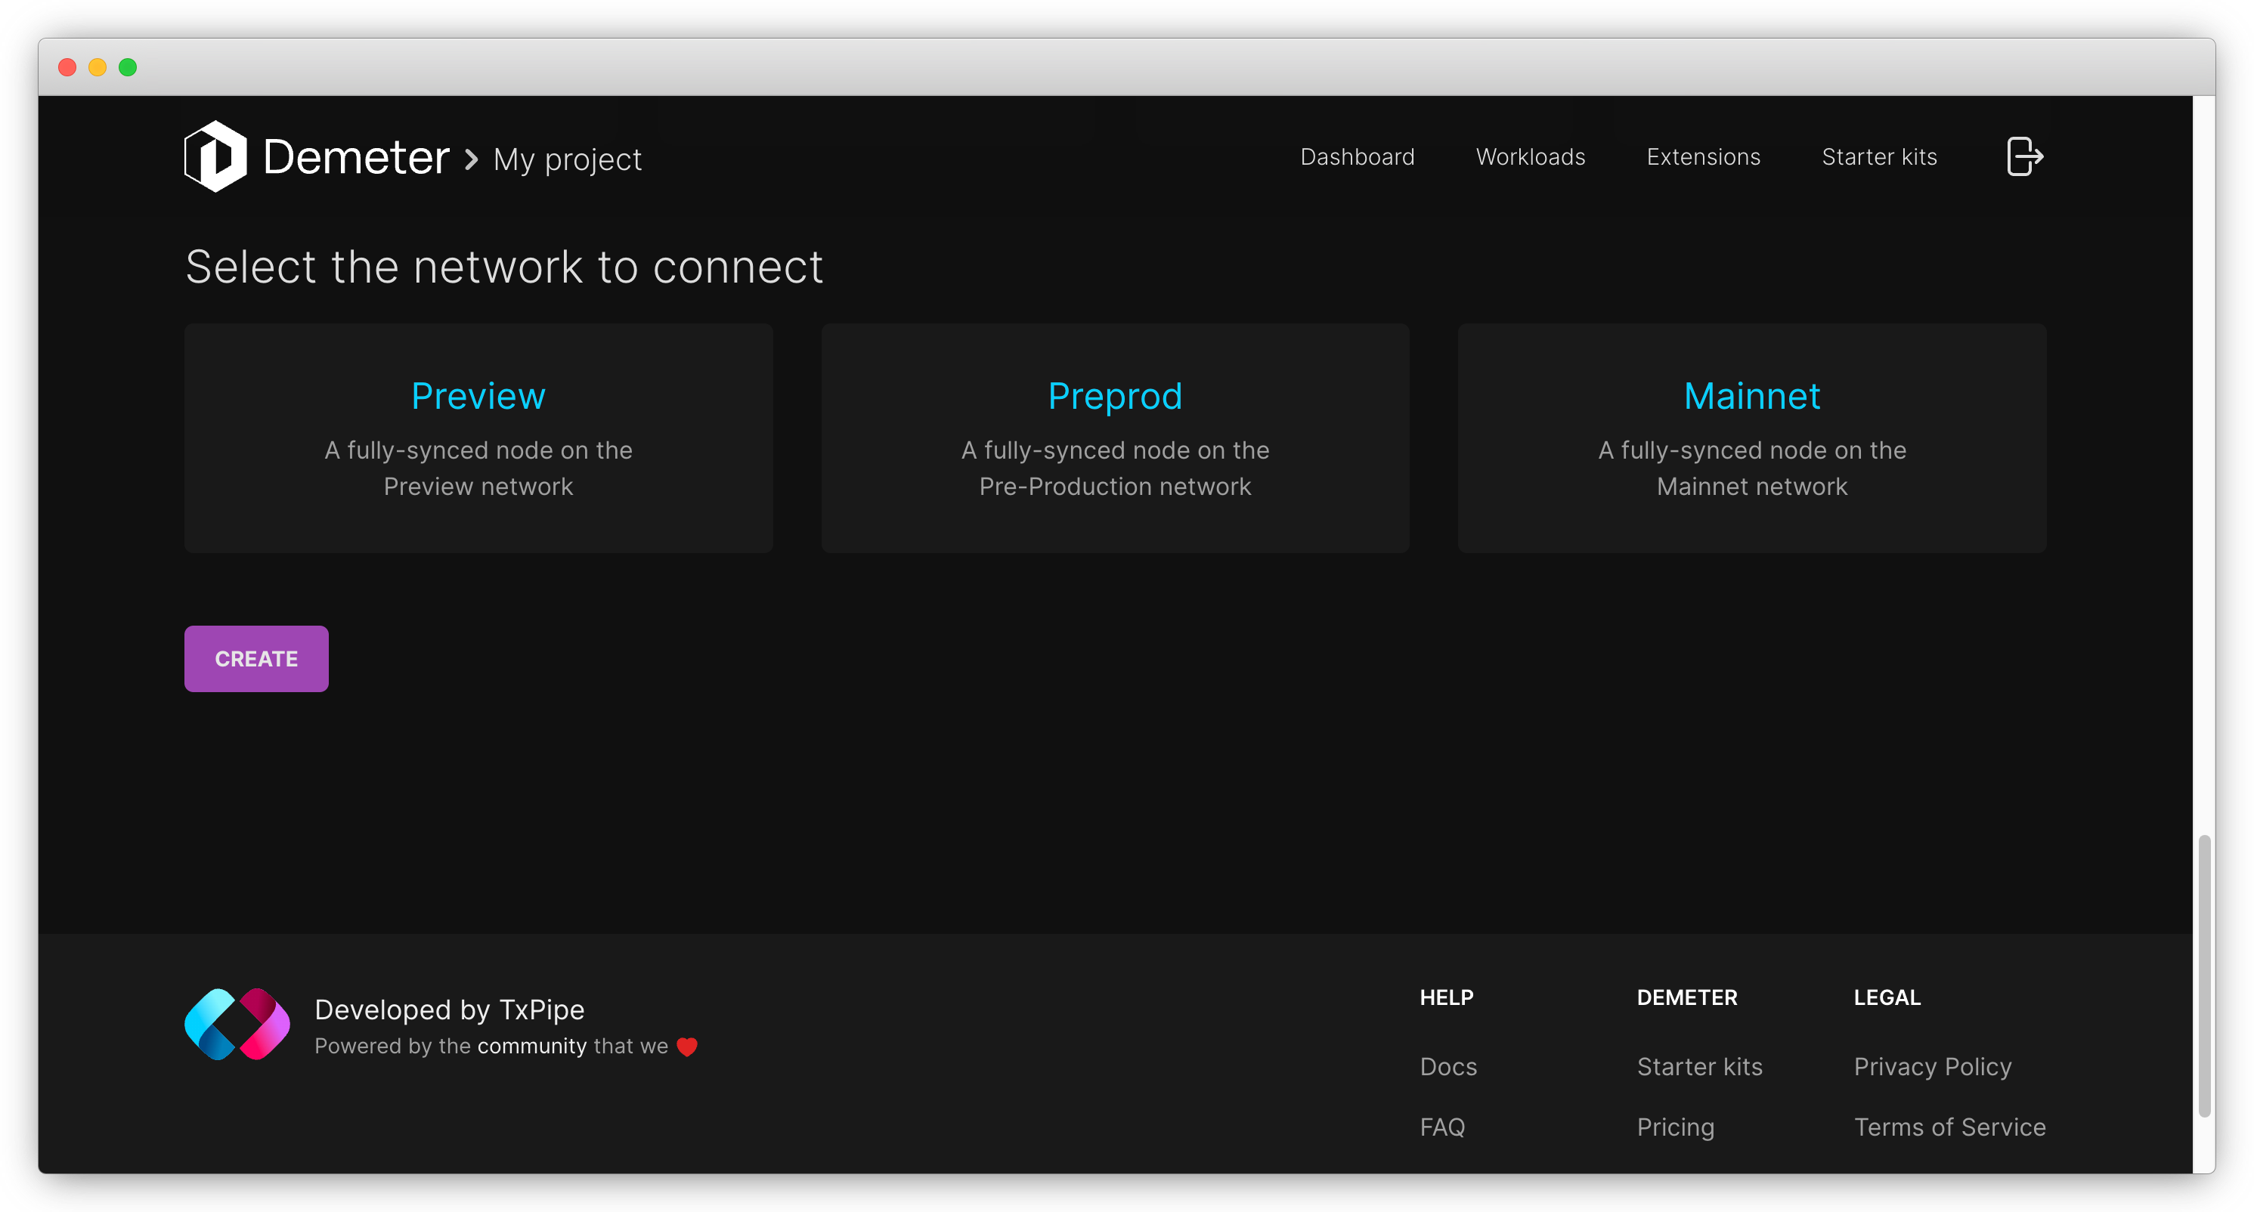
Task: Click the purple CREATE button
Action: pos(256,658)
